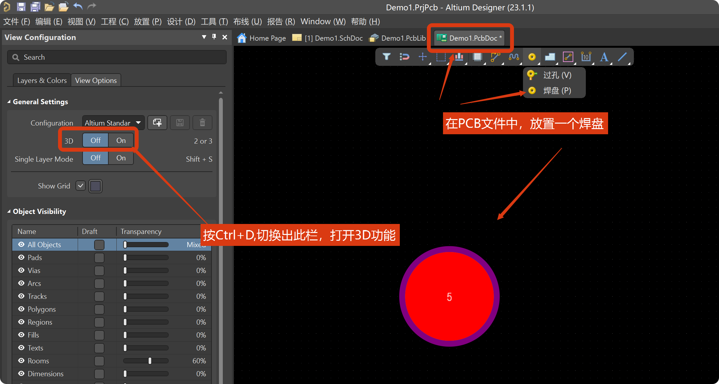Click the undo arrow icon
719x384 pixels.
(78, 6)
